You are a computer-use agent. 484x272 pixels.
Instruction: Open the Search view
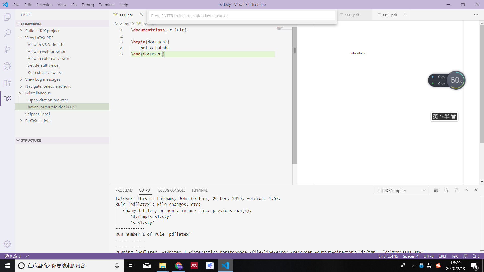click(7, 33)
